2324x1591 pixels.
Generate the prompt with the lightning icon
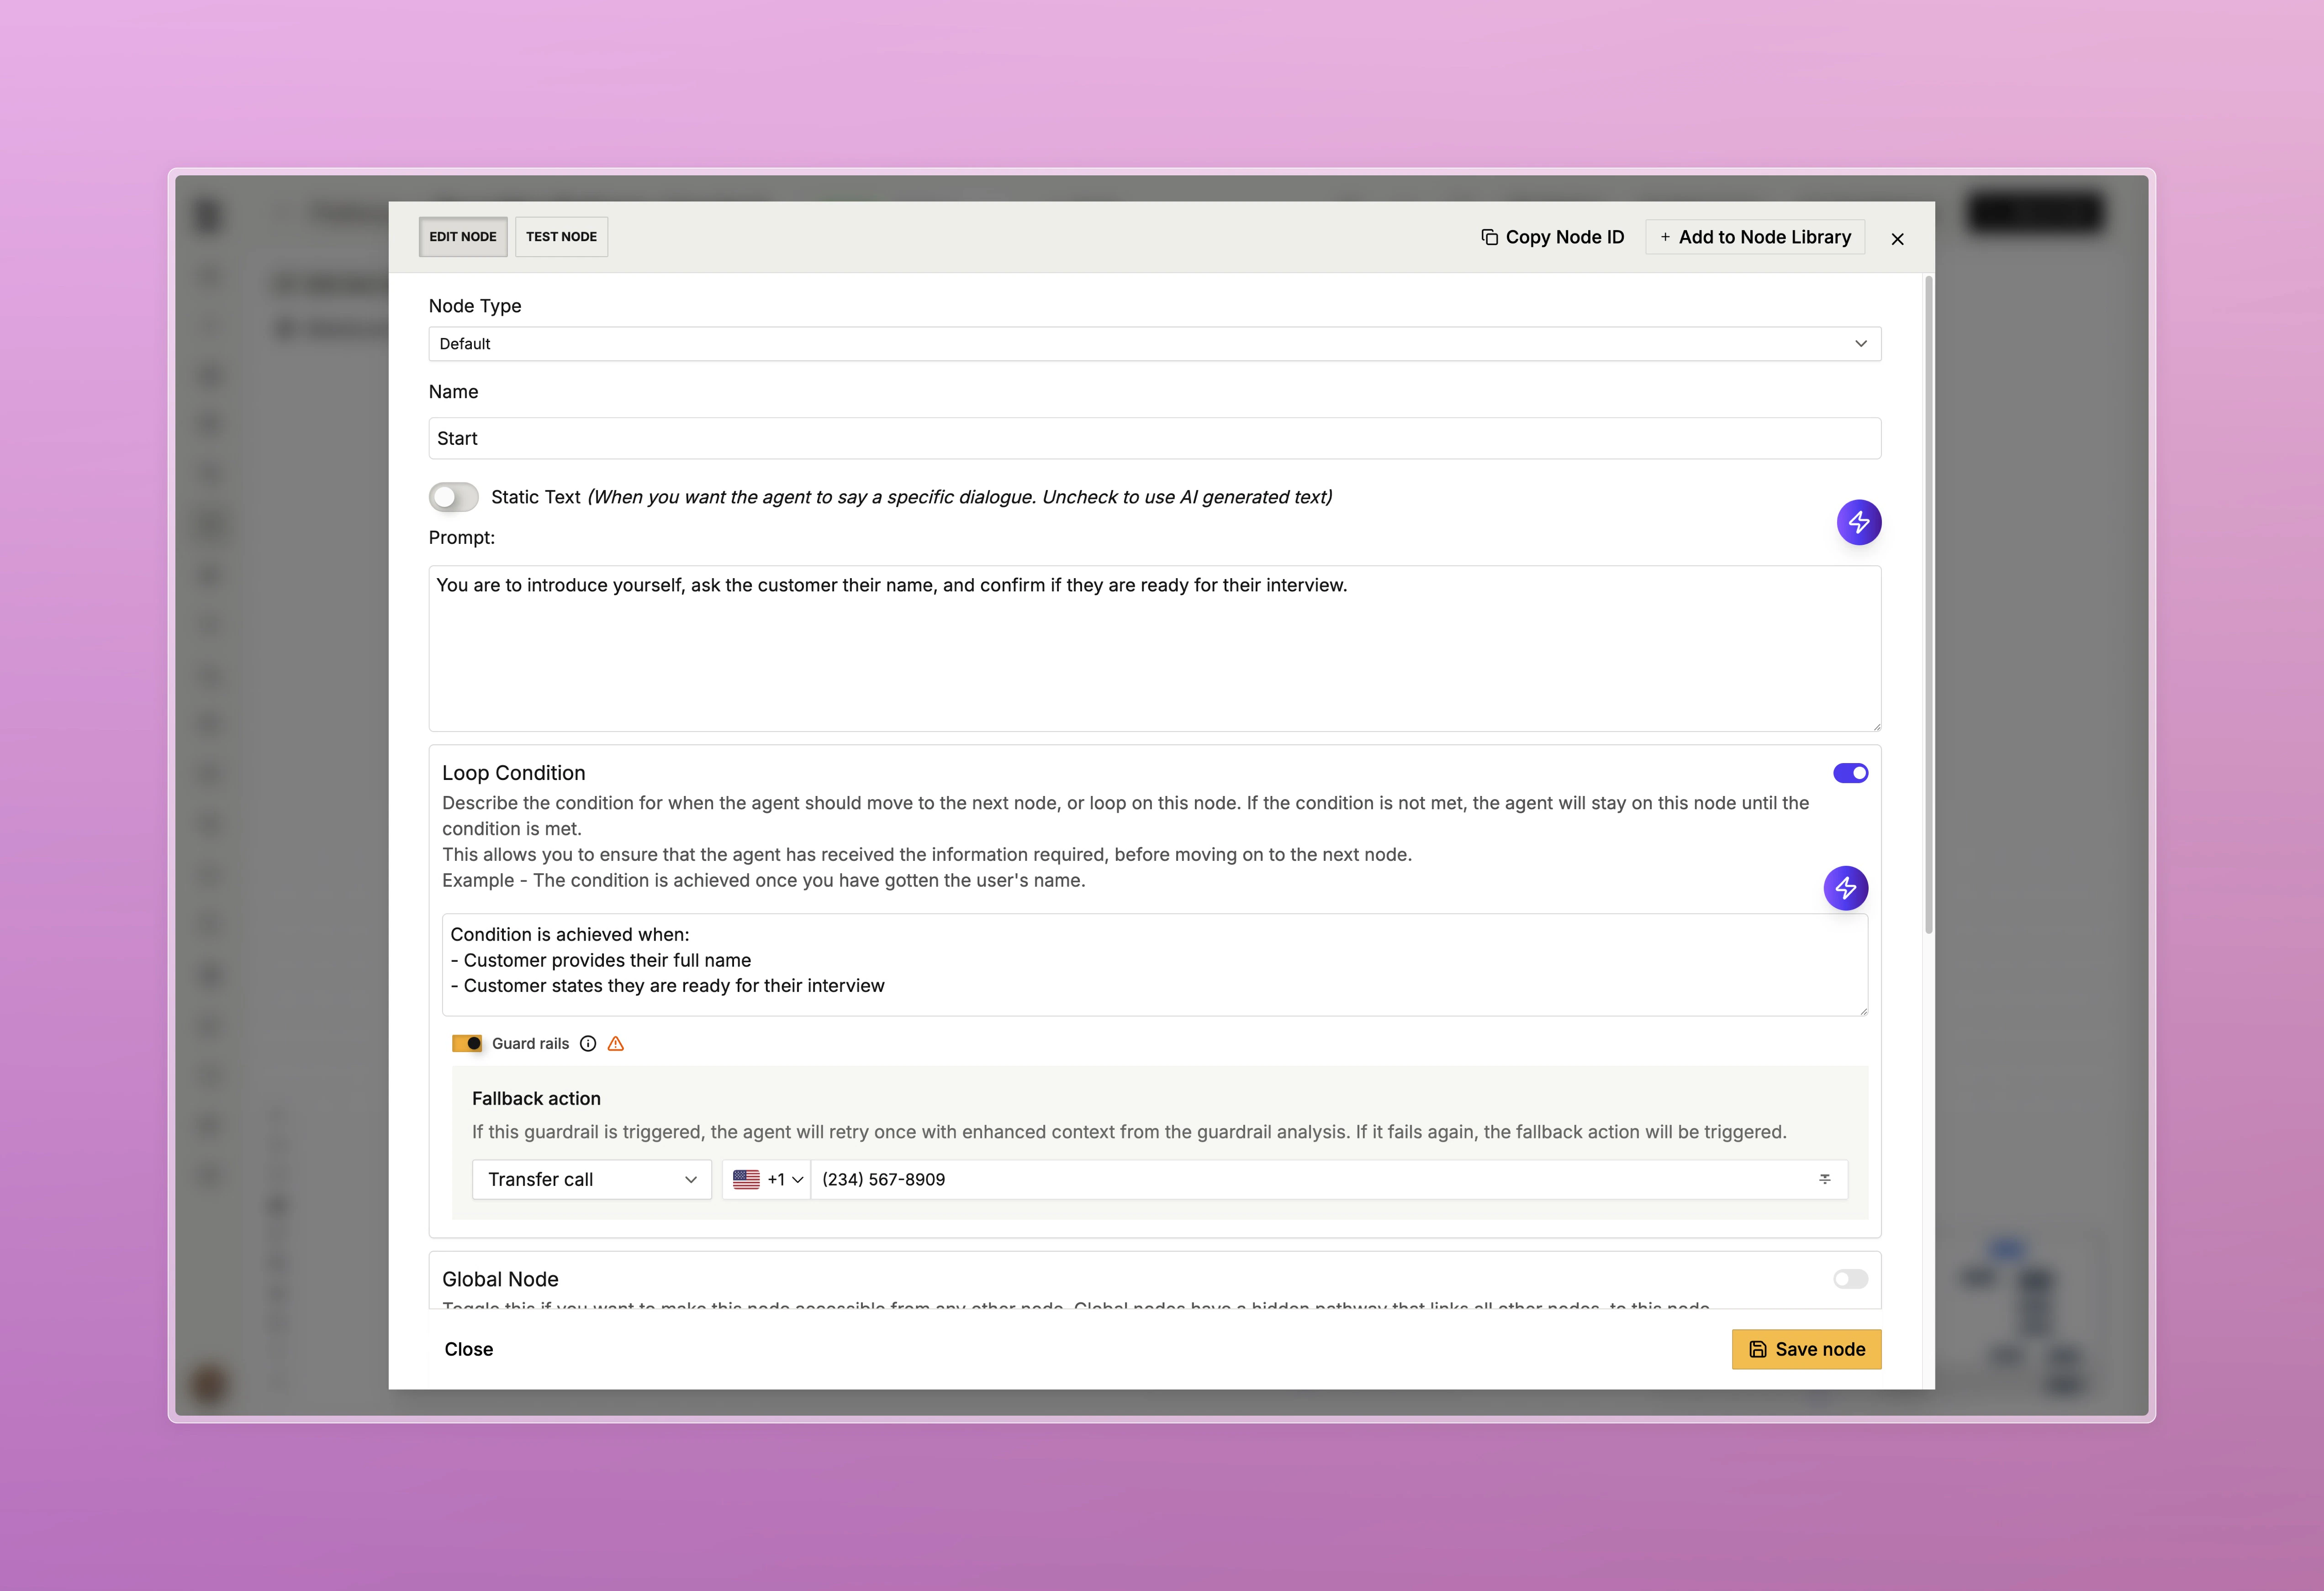pyautogui.click(x=1858, y=522)
